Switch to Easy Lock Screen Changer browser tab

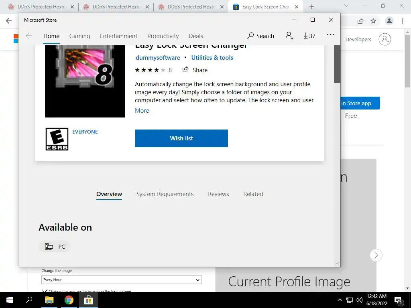tap(266, 7)
